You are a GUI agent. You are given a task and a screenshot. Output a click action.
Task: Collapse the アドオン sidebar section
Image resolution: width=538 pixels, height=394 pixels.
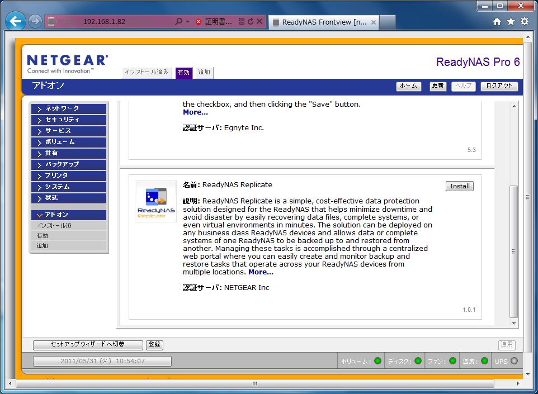click(69, 215)
